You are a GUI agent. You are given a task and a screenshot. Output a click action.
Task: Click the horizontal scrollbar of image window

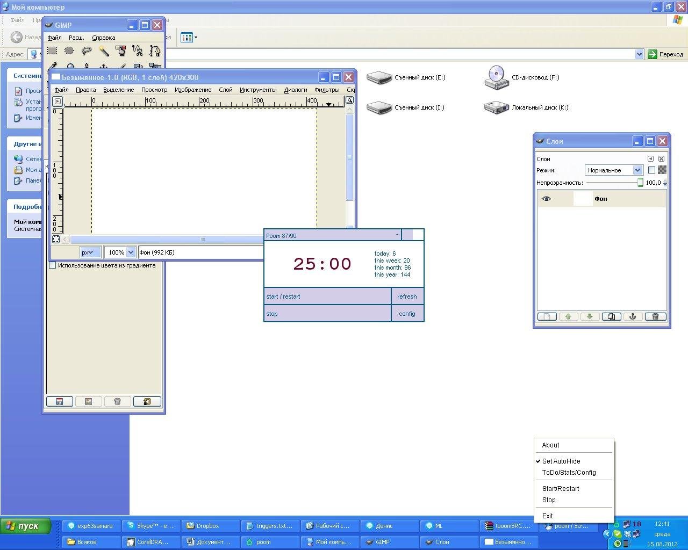202,240
